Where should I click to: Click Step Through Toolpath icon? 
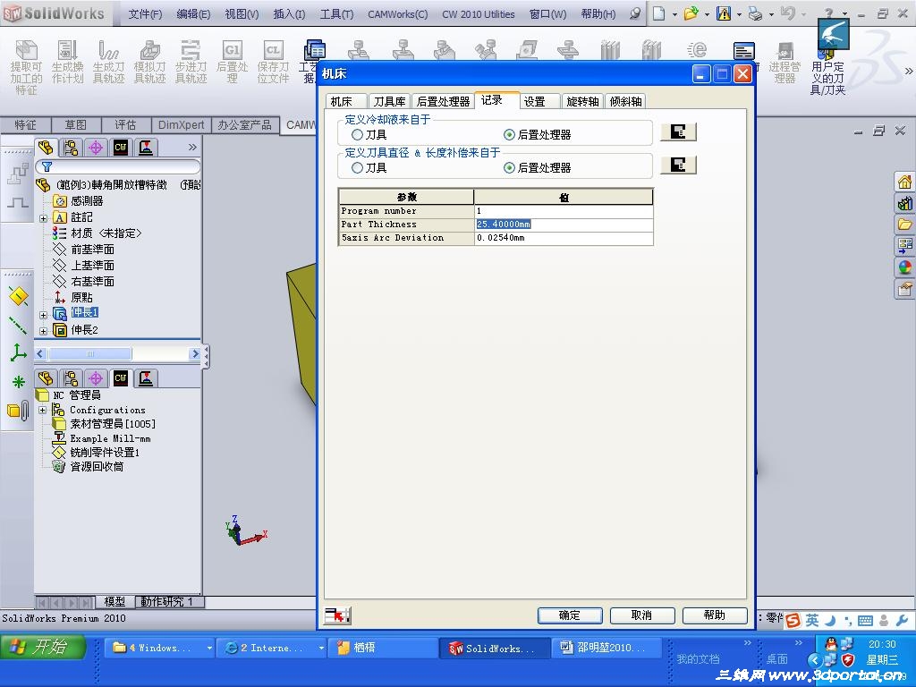pyautogui.click(x=191, y=51)
